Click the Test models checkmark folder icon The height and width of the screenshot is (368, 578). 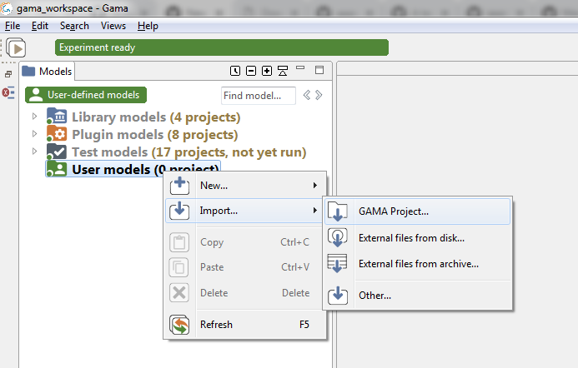57,152
